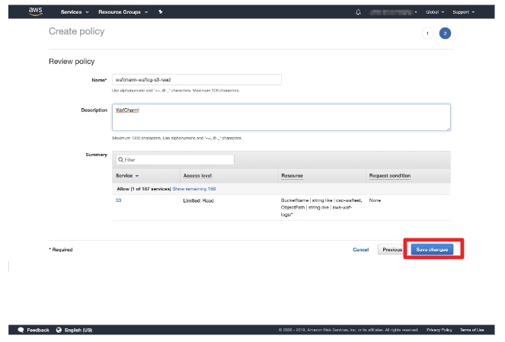Click the S3 service link
The height and width of the screenshot is (342, 505).
[118, 200]
